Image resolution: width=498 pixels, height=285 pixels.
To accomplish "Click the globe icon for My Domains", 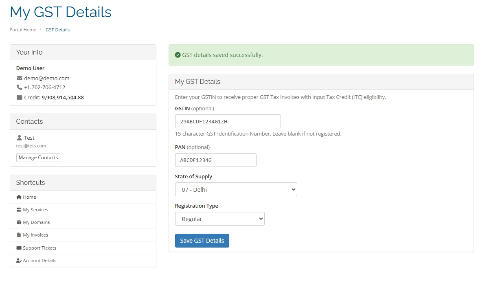I will [19, 222].
